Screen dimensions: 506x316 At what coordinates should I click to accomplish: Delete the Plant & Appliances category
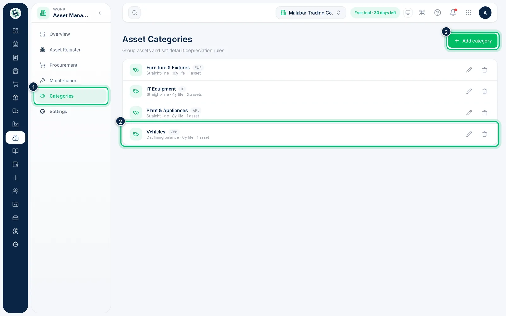tap(484, 113)
